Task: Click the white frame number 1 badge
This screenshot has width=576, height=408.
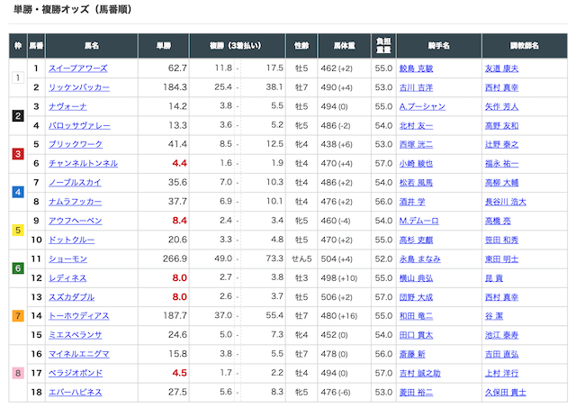Action: click(17, 77)
